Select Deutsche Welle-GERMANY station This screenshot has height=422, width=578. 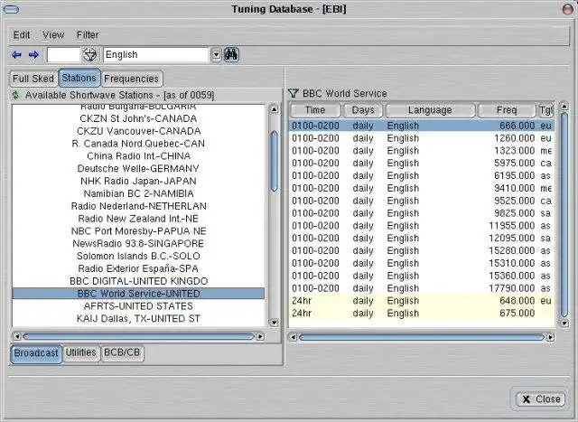click(138, 169)
